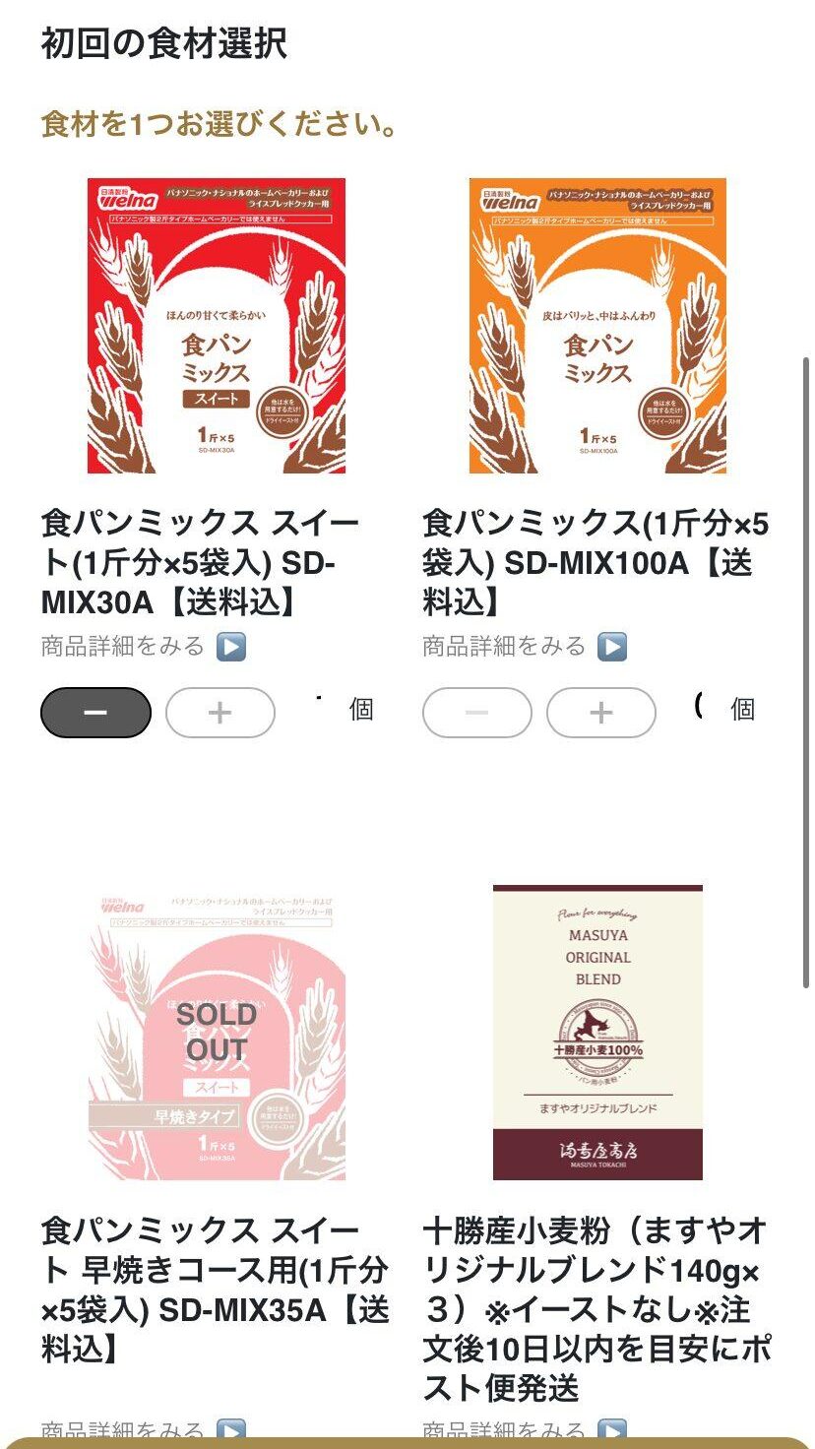Increase quantity of 食パンミックス SD-MIX100A
The image size is (815, 1449).
(601, 713)
